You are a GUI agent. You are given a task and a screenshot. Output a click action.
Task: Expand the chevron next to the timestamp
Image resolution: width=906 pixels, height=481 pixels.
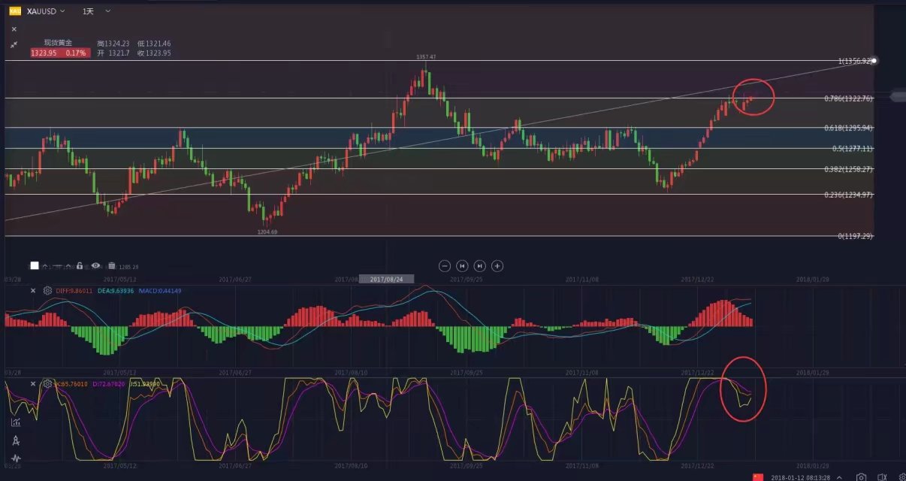click(840, 477)
